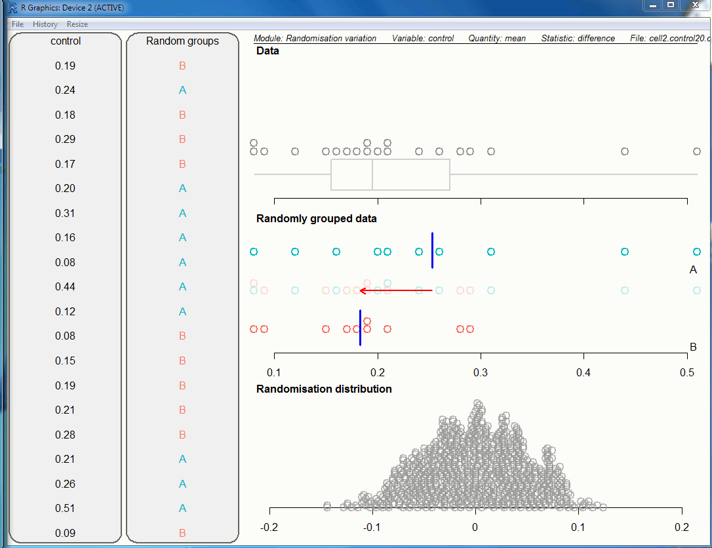Click the red difference arrow between groups
Viewport: 712px width, 548px height.
[x=396, y=290]
